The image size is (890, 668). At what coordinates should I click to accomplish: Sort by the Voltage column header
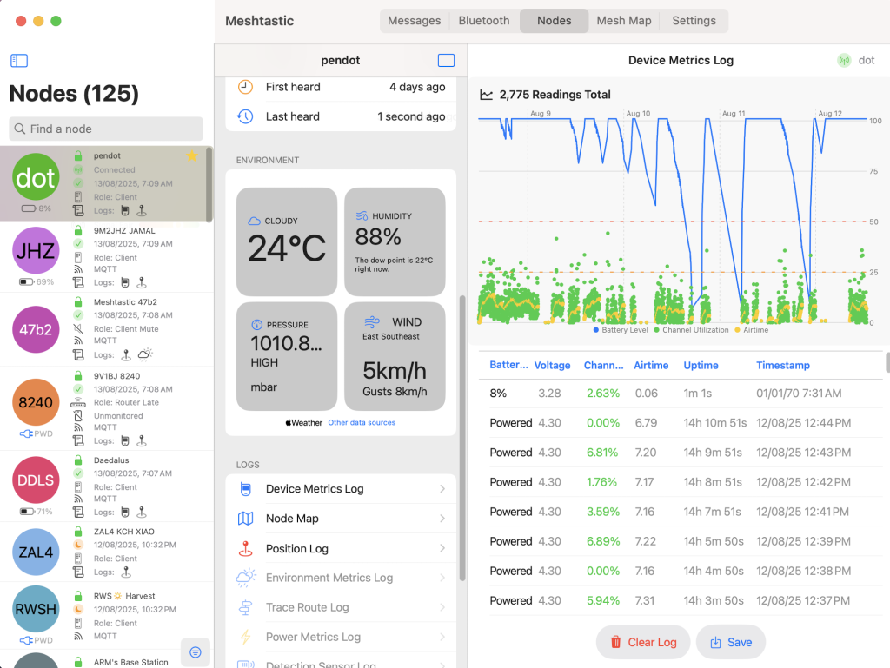coord(552,365)
